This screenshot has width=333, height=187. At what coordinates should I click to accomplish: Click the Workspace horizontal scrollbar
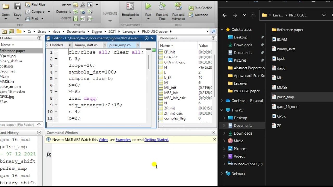[x=174, y=125]
